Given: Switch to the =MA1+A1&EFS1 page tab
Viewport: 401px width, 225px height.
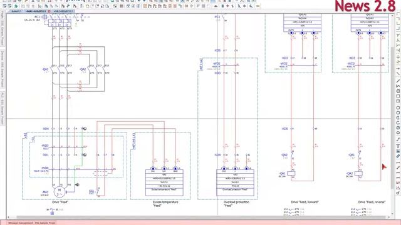Looking at the screenshot, I should (x=36, y=11).
